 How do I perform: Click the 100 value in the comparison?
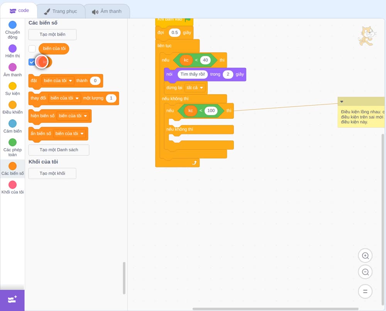(211, 111)
